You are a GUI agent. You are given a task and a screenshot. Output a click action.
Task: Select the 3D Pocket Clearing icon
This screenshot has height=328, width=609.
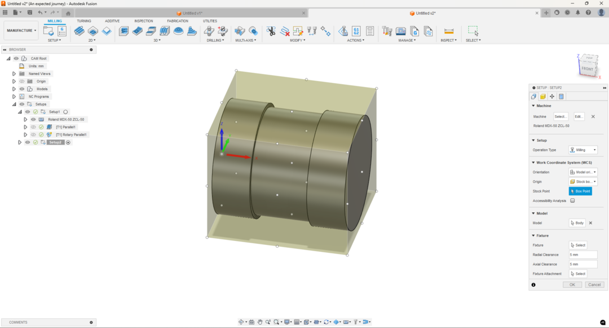point(138,31)
